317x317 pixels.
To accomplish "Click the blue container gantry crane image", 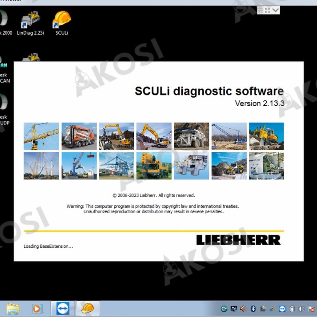I will [117, 166].
